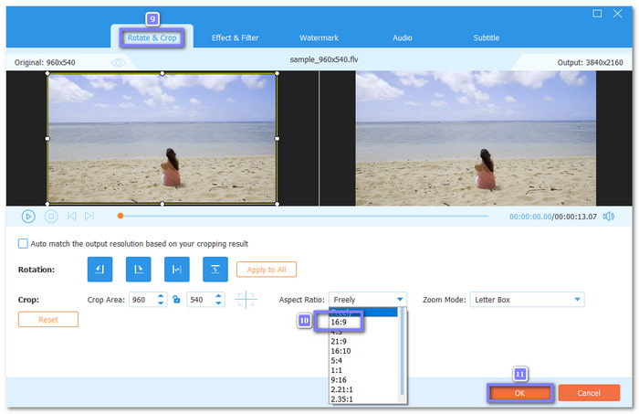Screen dimensions: 639x414
Task: Switch to Effect & Filter tab
Action: coord(236,37)
